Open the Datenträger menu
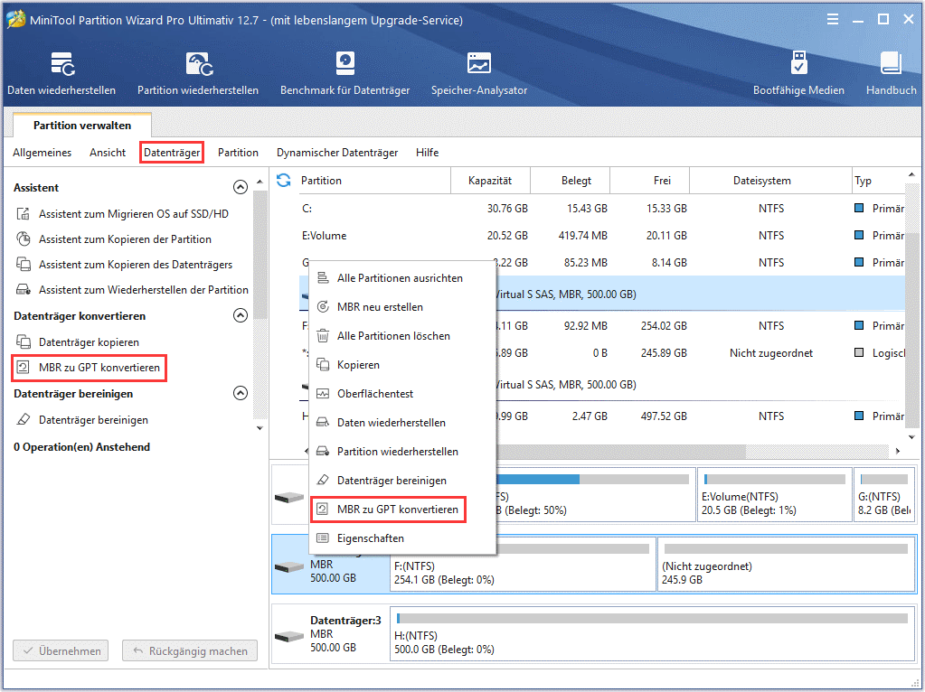Viewport: 925px width, 692px height. [x=172, y=153]
